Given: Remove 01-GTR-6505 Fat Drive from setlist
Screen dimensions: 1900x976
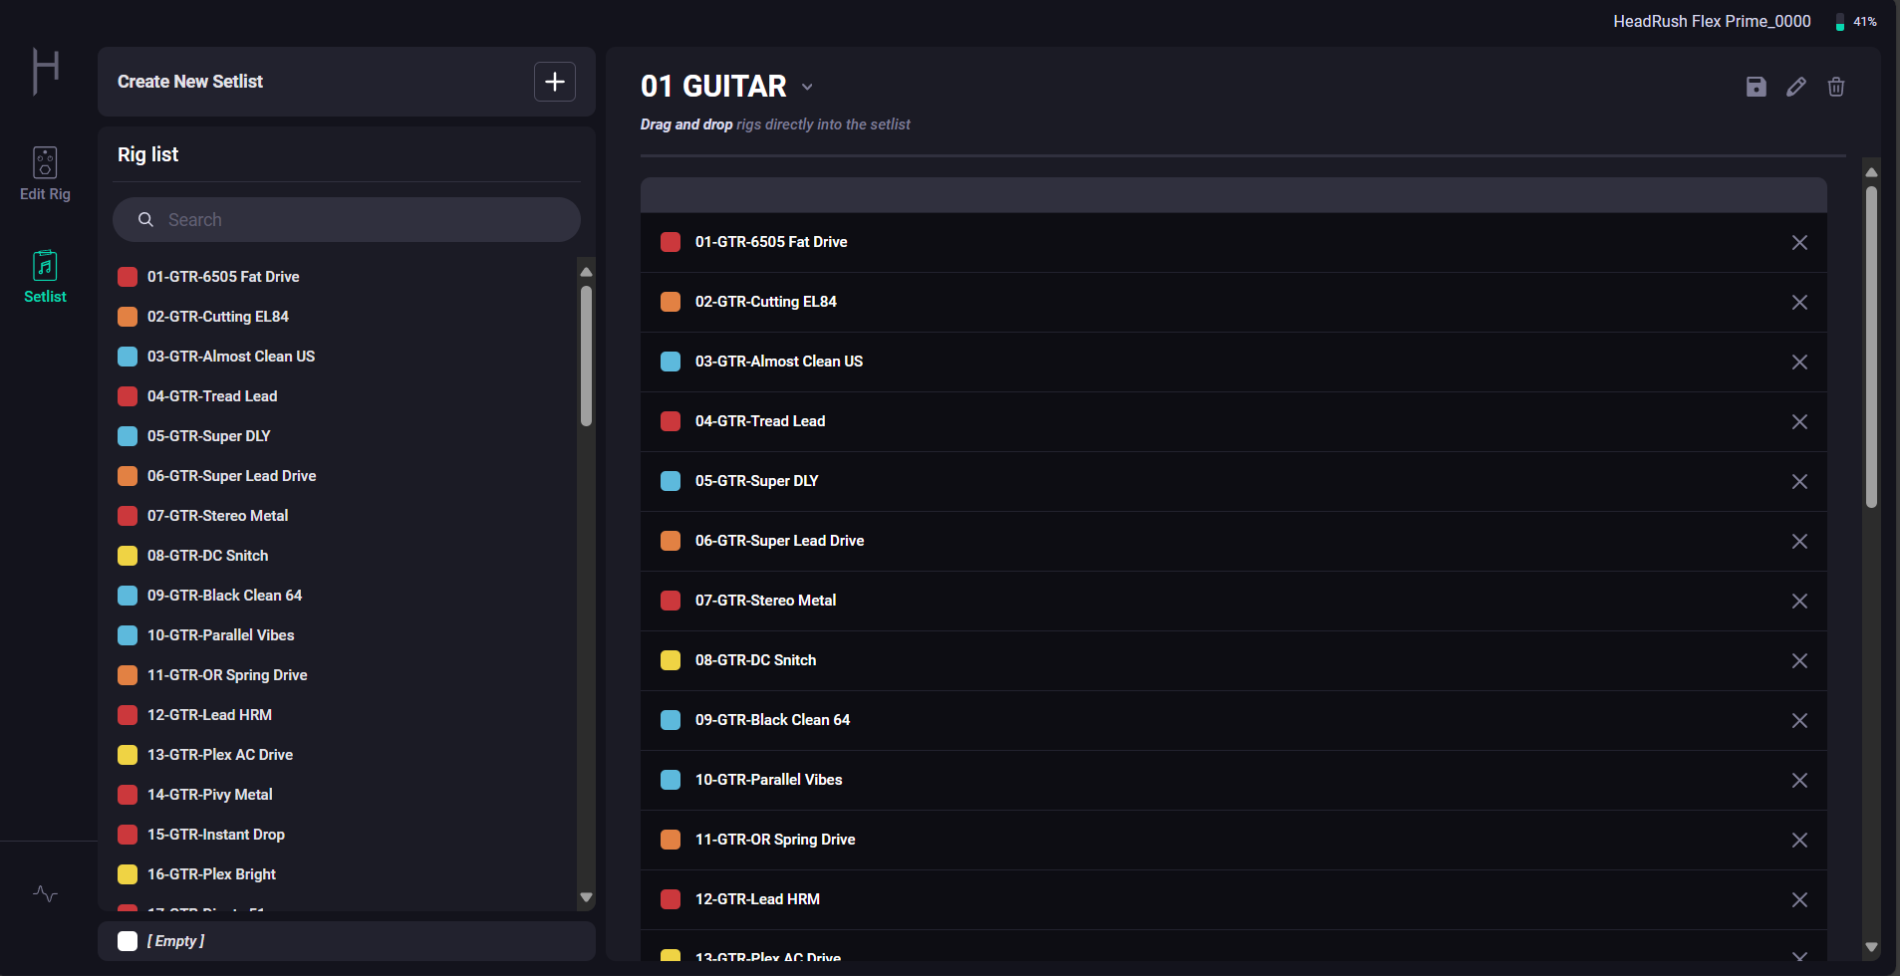Looking at the screenshot, I should pyautogui.click(x=1799, y=243).
